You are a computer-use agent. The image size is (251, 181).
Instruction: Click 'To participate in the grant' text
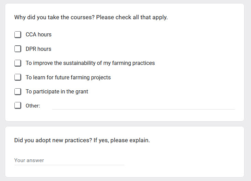coord(57,92)
